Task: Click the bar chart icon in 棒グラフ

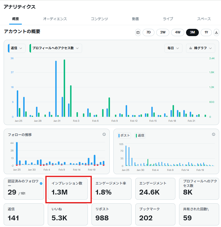Action: (191, 48)
